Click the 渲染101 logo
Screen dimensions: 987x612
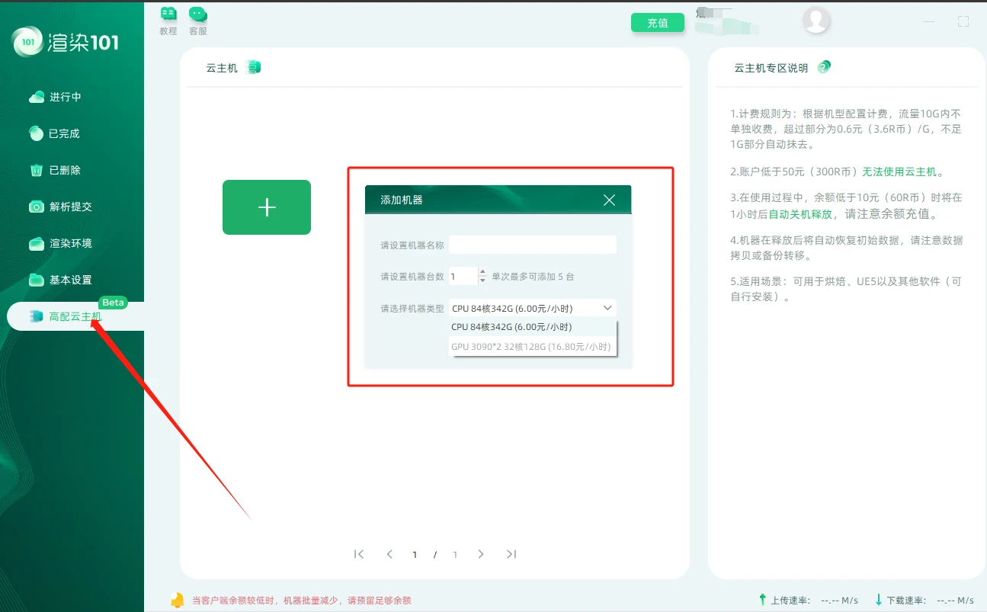click(x=66, y=42)
